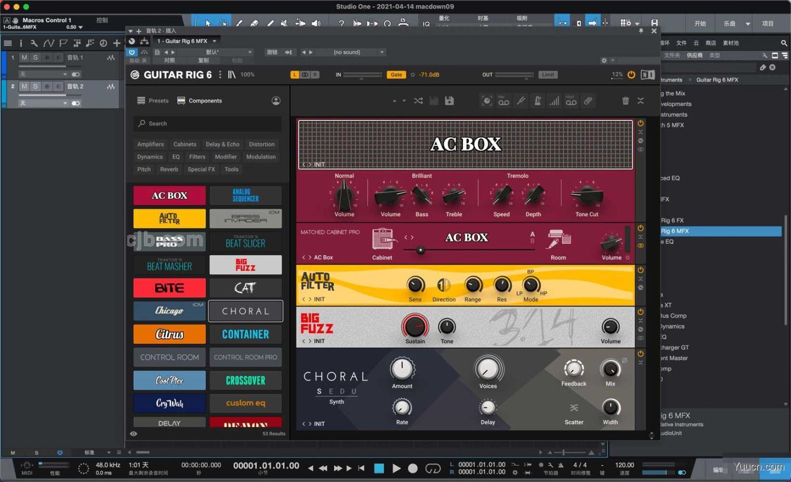Toggle the post tape deck icon
791x482 pixels.
click(x=571, y=101)
